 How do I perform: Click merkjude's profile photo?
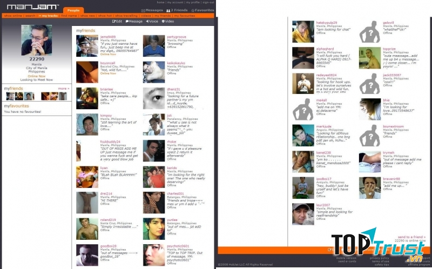[x=302, y=136]
